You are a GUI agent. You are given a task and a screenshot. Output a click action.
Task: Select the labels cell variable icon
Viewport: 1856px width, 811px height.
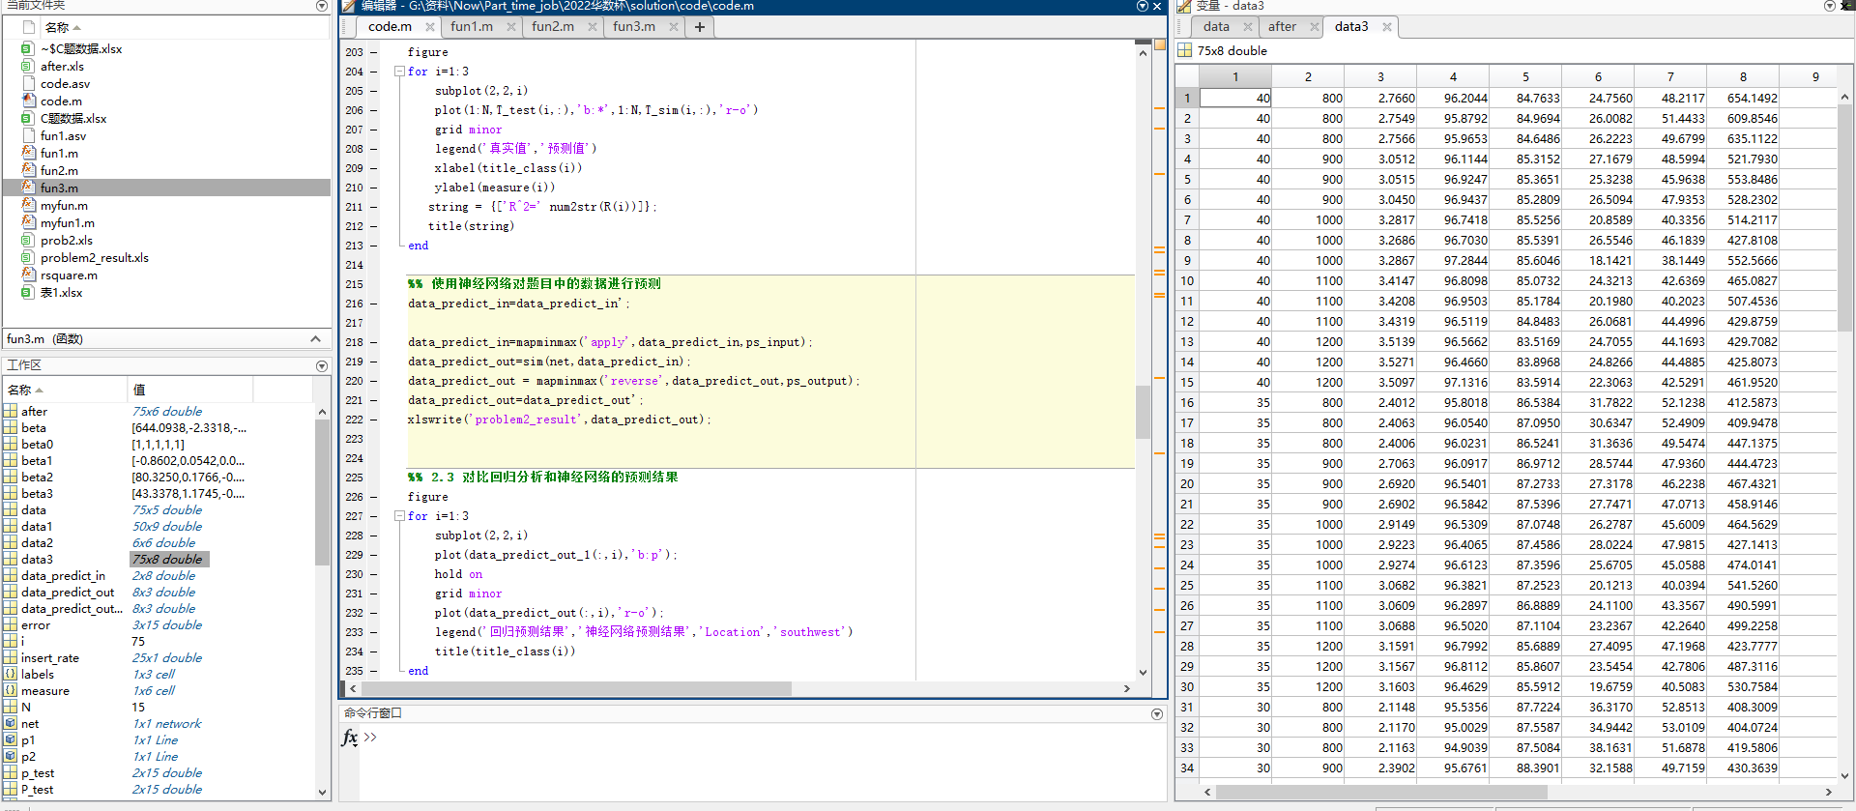11,674
